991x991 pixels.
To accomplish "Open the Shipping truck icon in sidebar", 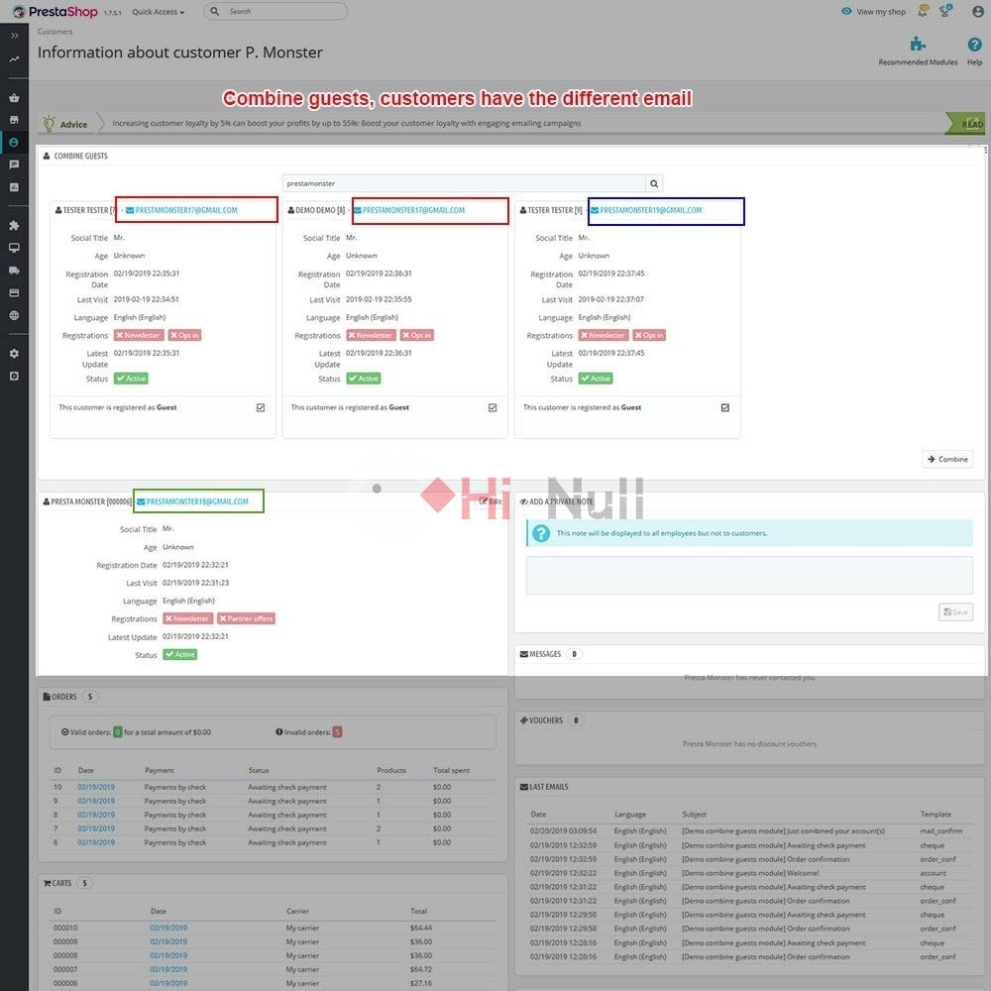I will tap(14, 271).
